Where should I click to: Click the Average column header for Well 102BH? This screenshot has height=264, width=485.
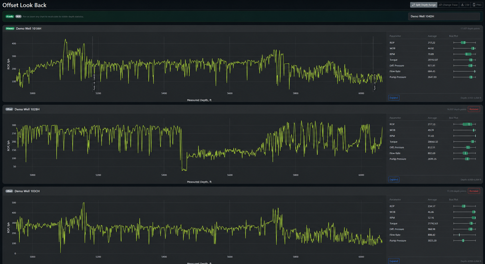coord(432,118)
